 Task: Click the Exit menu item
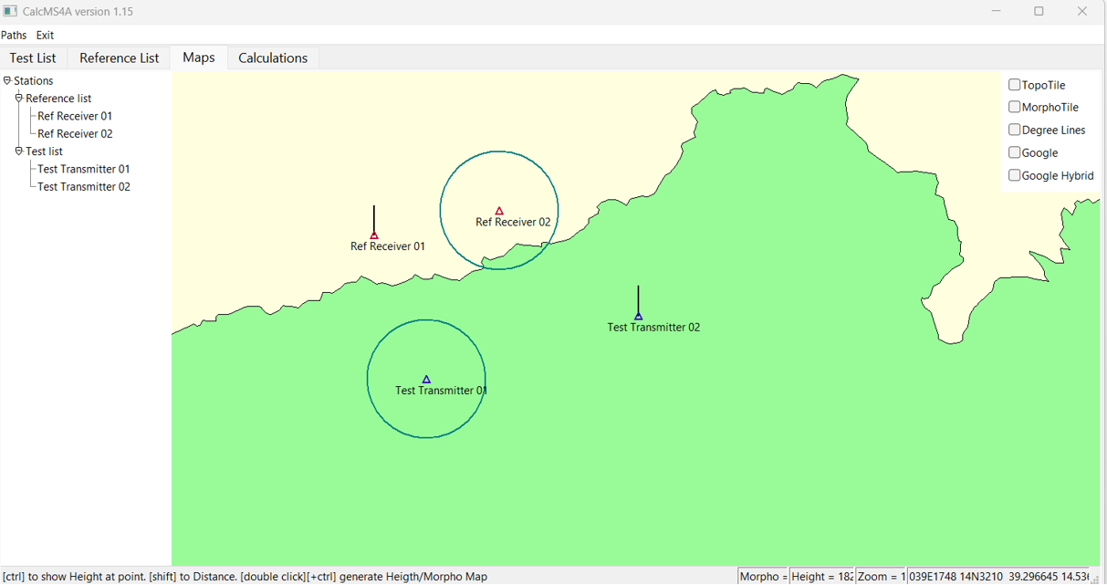click(45, 36)
